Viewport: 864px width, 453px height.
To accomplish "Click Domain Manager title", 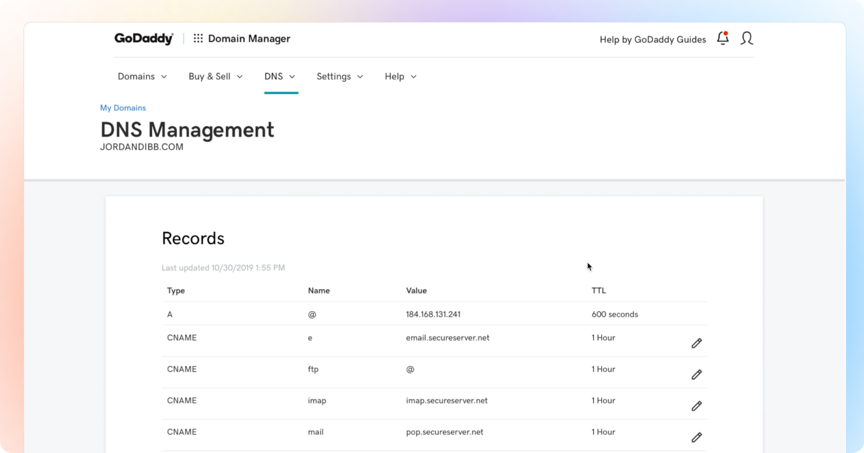I will pos(249,39).
